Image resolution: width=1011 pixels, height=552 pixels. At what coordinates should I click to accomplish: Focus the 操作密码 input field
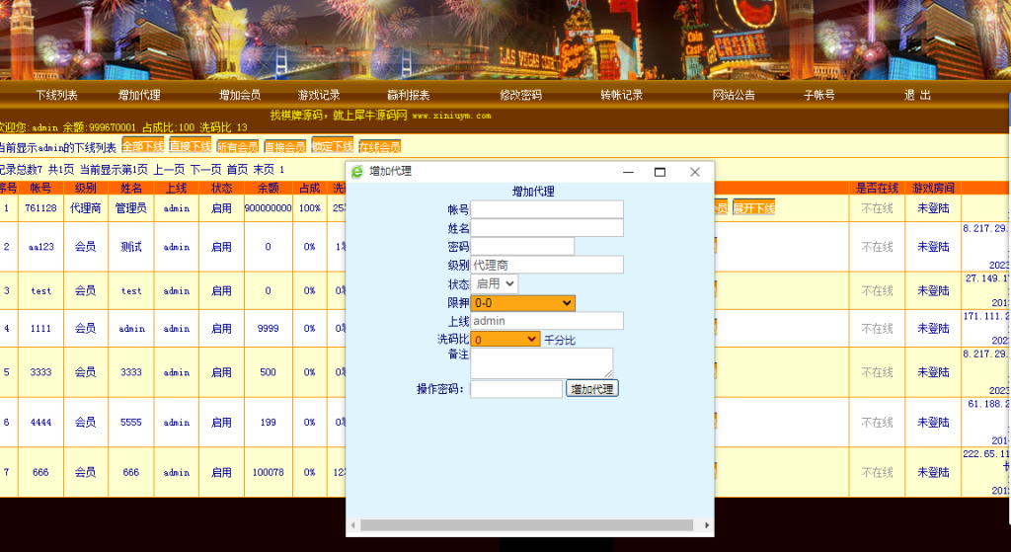tap(515, 389)
